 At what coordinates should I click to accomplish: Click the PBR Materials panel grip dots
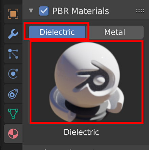pos(140,11)
